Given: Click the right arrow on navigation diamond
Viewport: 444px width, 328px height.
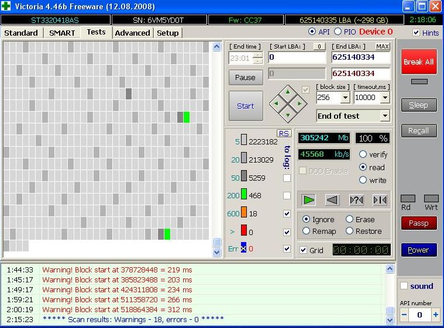Looking at the screenshot, I should (300, 103).
